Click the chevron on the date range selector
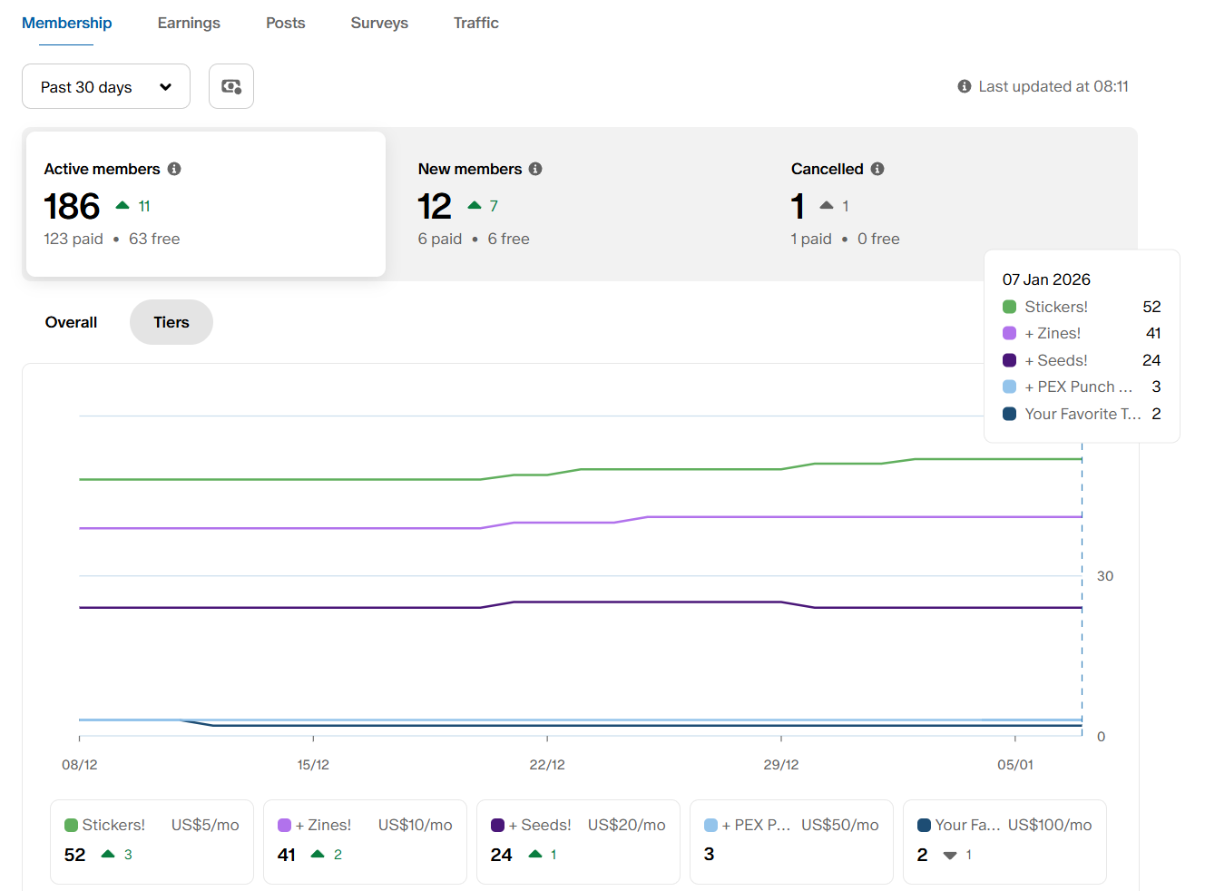1205x891 pixels. [165, 87]
